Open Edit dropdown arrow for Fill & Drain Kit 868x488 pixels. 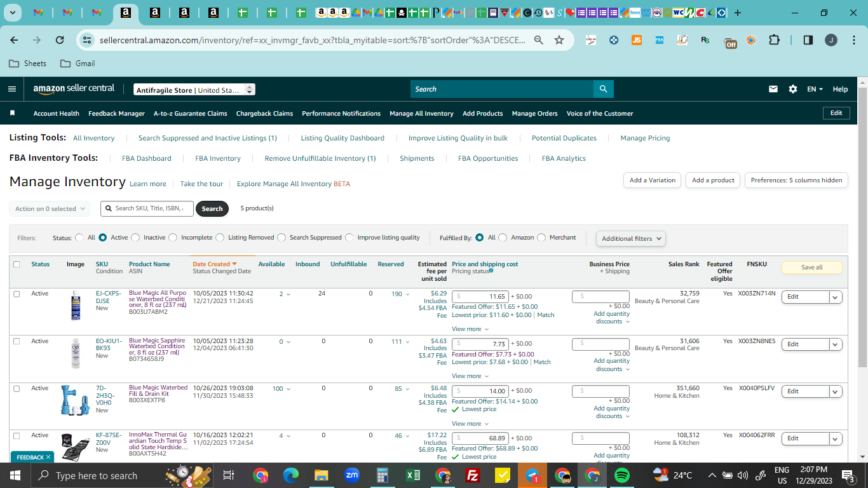tap(836, 391)
